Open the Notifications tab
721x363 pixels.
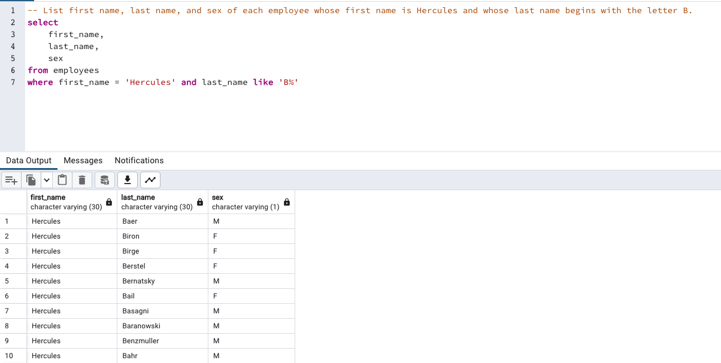click(x=139, y=160)
